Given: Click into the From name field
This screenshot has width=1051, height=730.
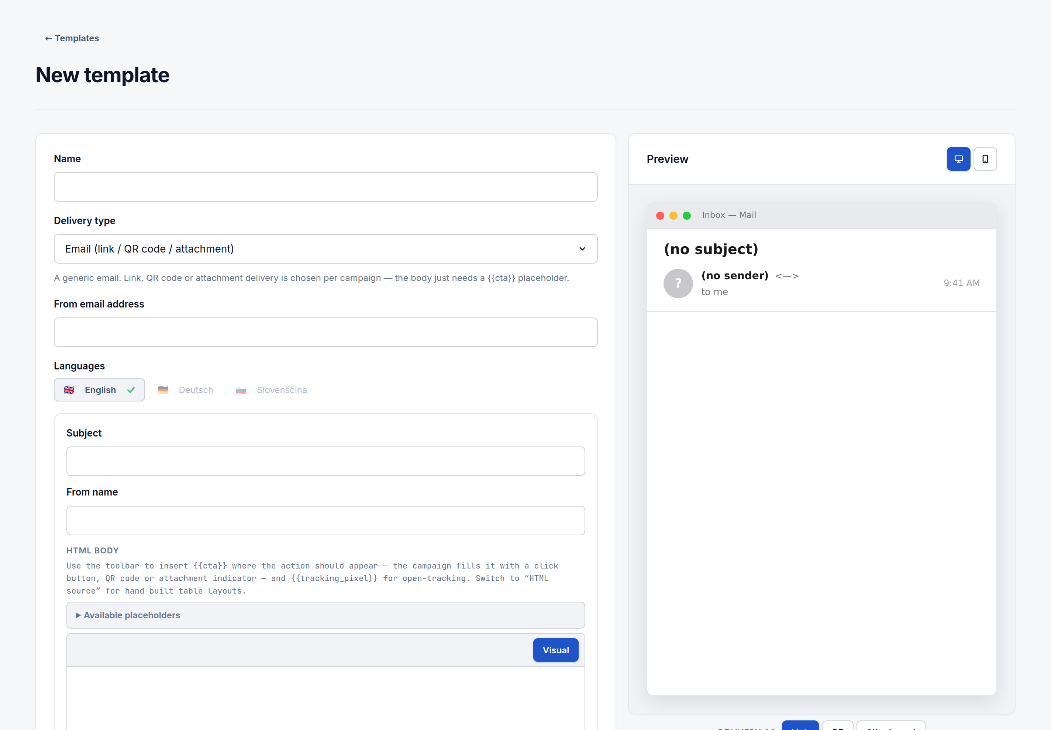Looking at the screenshot, I should (x=325, y=521).
